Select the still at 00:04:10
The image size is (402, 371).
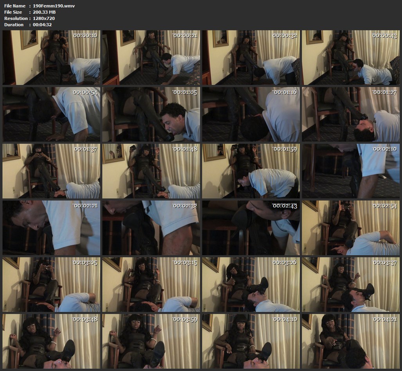tap(251, 341)
